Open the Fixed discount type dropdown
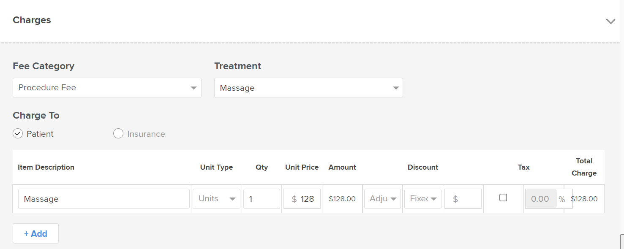Screen dimensions: 624x249 [423, 199]
